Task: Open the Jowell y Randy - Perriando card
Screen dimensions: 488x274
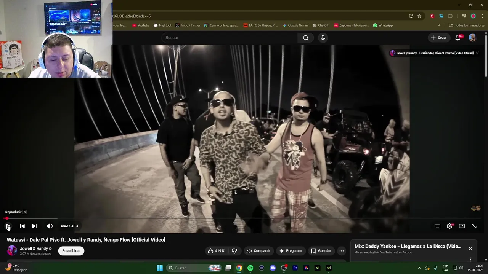Action: click(x=432, y=53)
